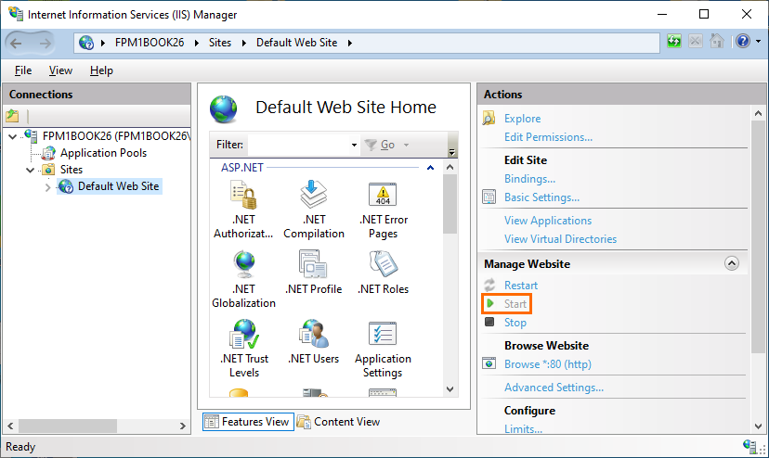Click the Stop website link
Viewport: 769px width, 458px height.
(515, 323)
